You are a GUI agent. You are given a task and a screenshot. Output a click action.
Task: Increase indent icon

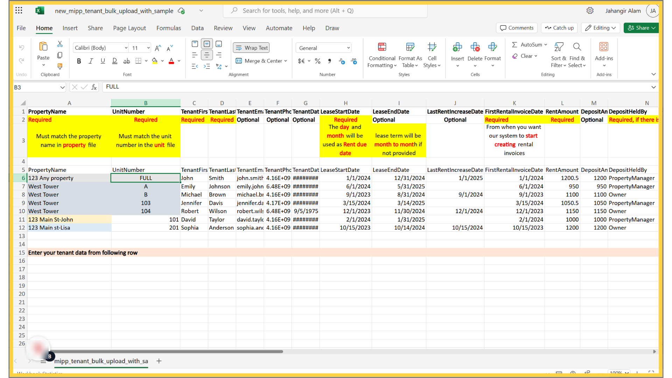tap(207, 66)
